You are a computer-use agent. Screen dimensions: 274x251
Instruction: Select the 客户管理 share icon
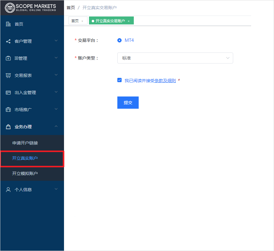tap(8, 41)
